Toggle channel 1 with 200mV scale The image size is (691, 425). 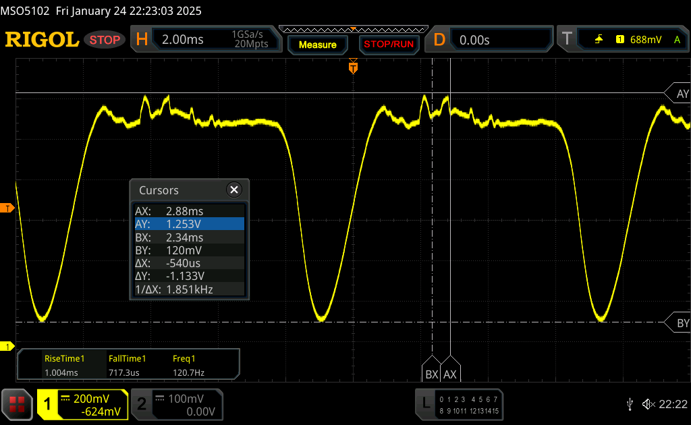[x=82, y=404]
